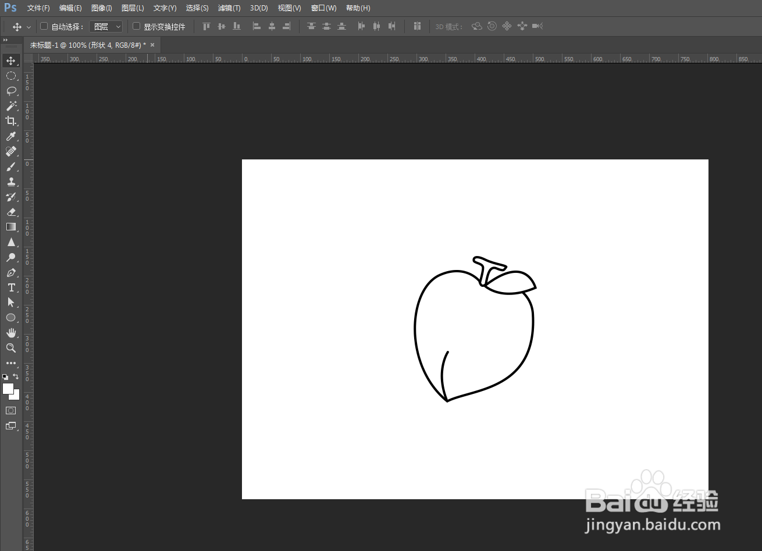Select the Zoom magnifier tool

tap(11, 348)
